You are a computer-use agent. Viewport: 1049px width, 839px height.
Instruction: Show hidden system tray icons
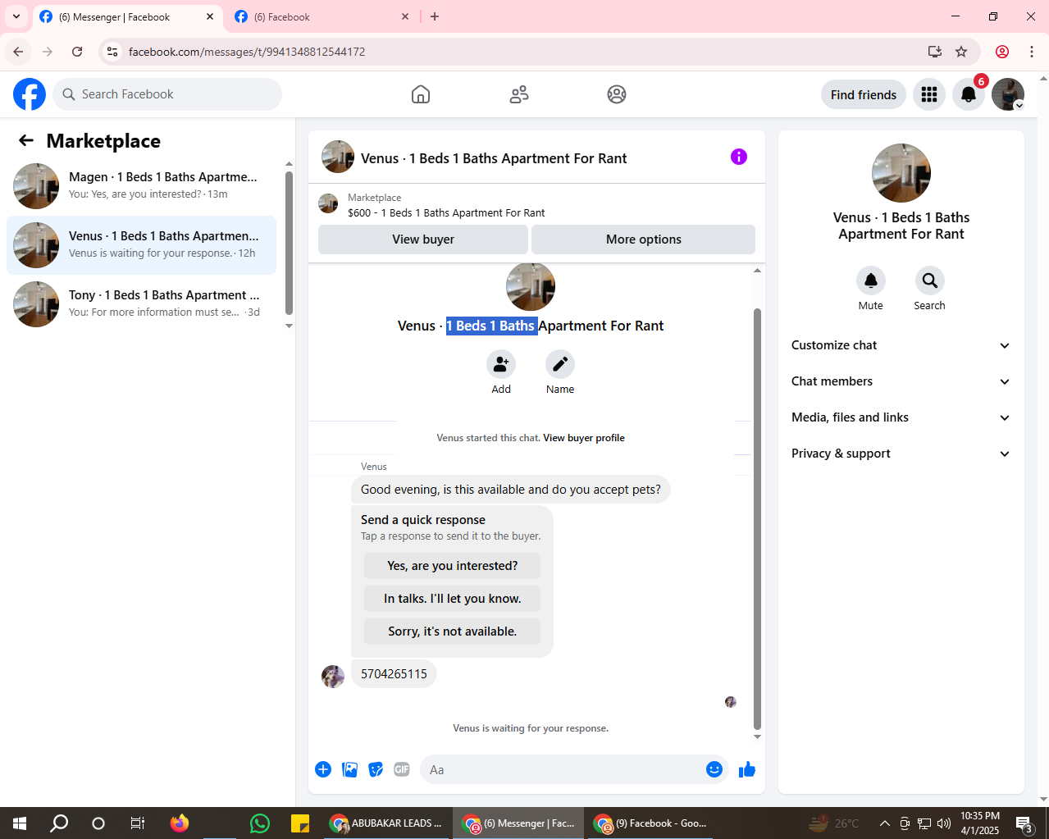(884, 823)
